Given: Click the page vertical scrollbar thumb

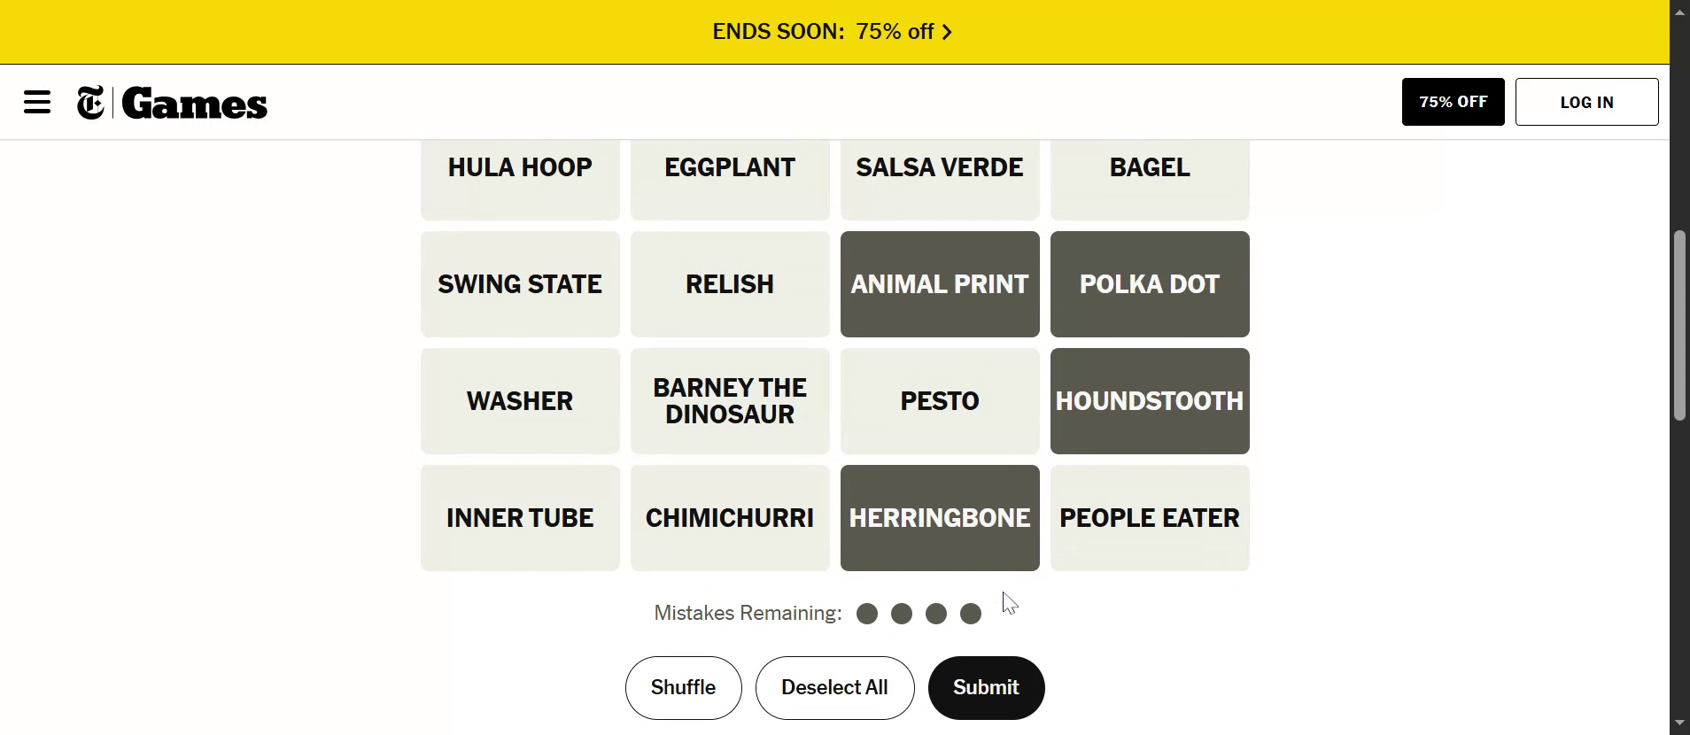Looking at the screenshot, I should coord(1679,325).
